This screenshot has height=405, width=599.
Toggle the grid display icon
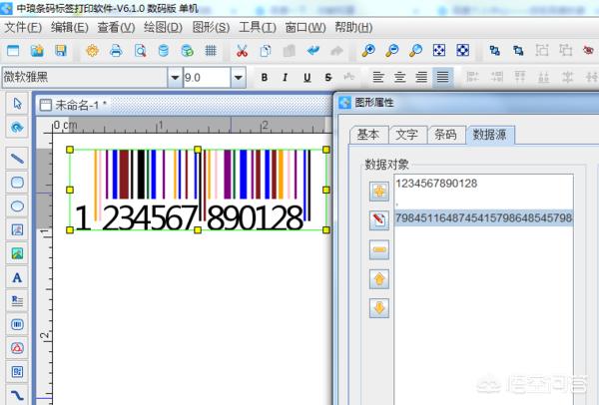(x=211, y=51)
